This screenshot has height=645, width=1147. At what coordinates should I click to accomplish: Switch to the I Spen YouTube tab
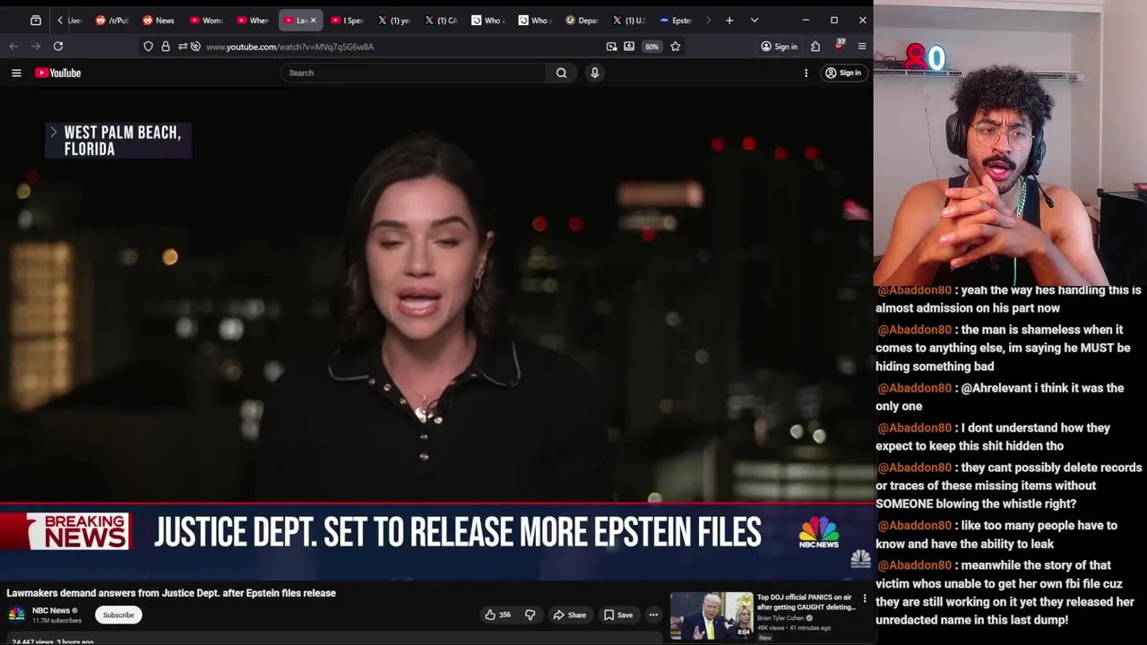point(347,20)
